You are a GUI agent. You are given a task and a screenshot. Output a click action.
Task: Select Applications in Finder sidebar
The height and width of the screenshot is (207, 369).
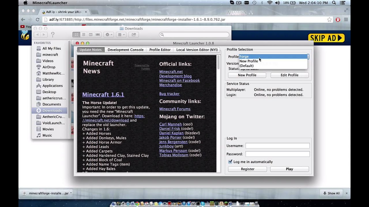pyautogui.click(x=49, y=86)
